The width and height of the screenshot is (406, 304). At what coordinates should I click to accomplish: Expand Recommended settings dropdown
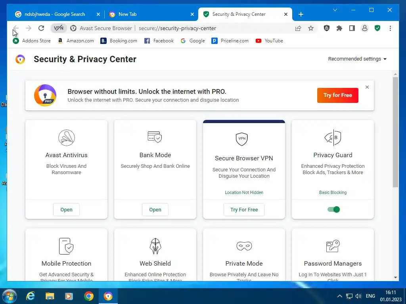click(x=357, y=59)
